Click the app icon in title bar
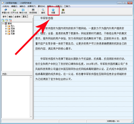This screenshot has width=134, height=124. click(x=3, y=3)
